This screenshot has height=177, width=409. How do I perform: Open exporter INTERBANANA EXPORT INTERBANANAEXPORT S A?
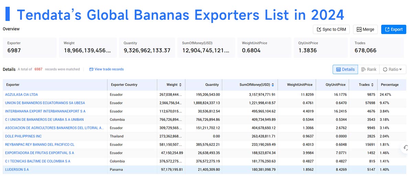coord(45,111)
